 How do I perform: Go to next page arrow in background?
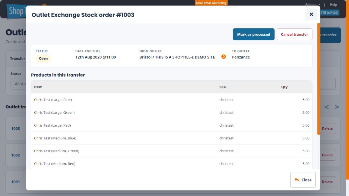[x=337, y=107]
